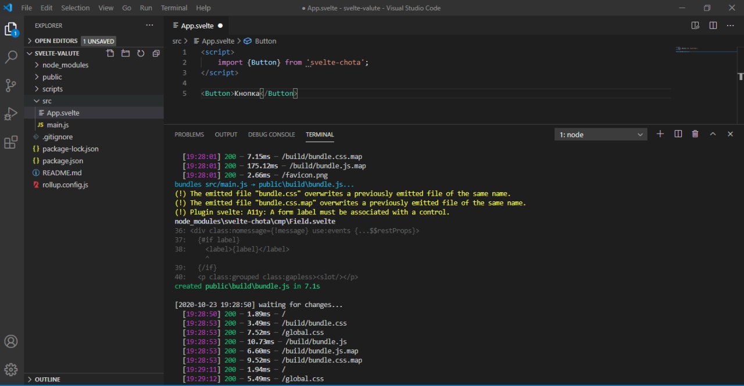The image size is (744, 386).
Task: Open the Run menu
Action: coord(146,8)
